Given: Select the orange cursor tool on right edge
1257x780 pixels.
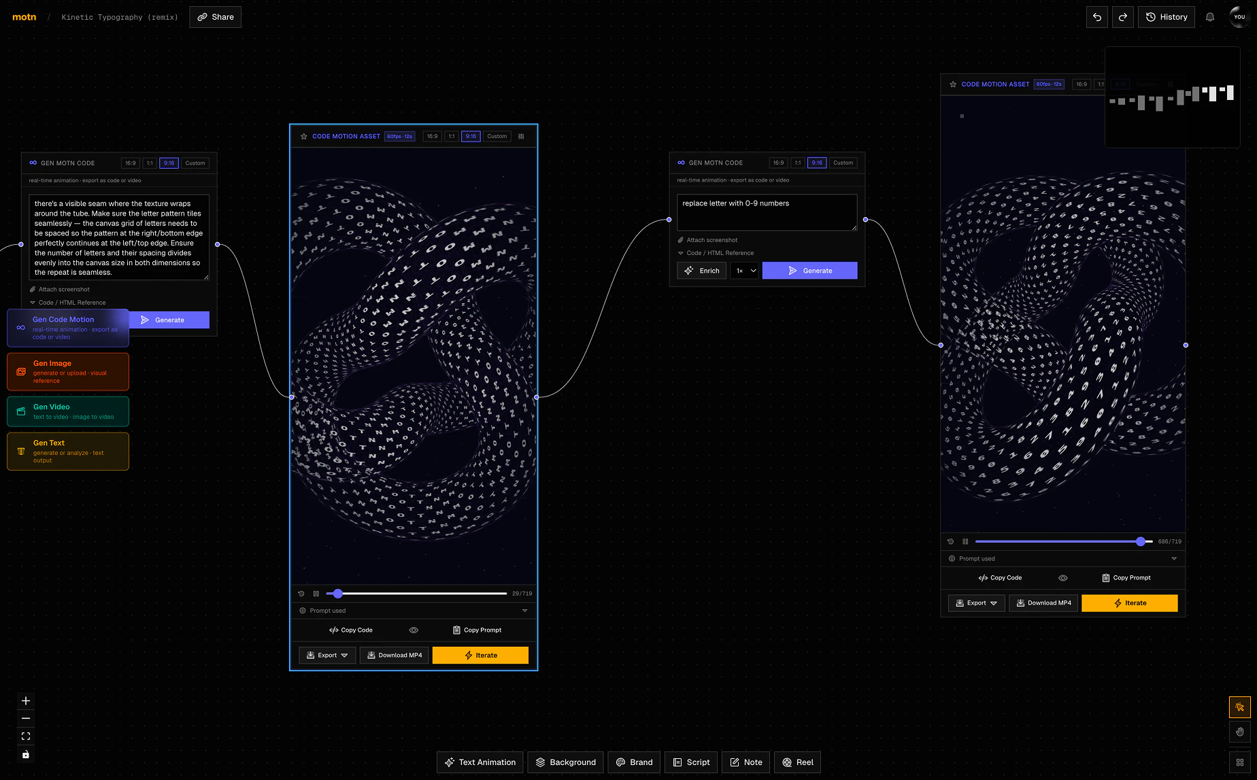Looking at the screenshot, I should [x=1239, y=707].
